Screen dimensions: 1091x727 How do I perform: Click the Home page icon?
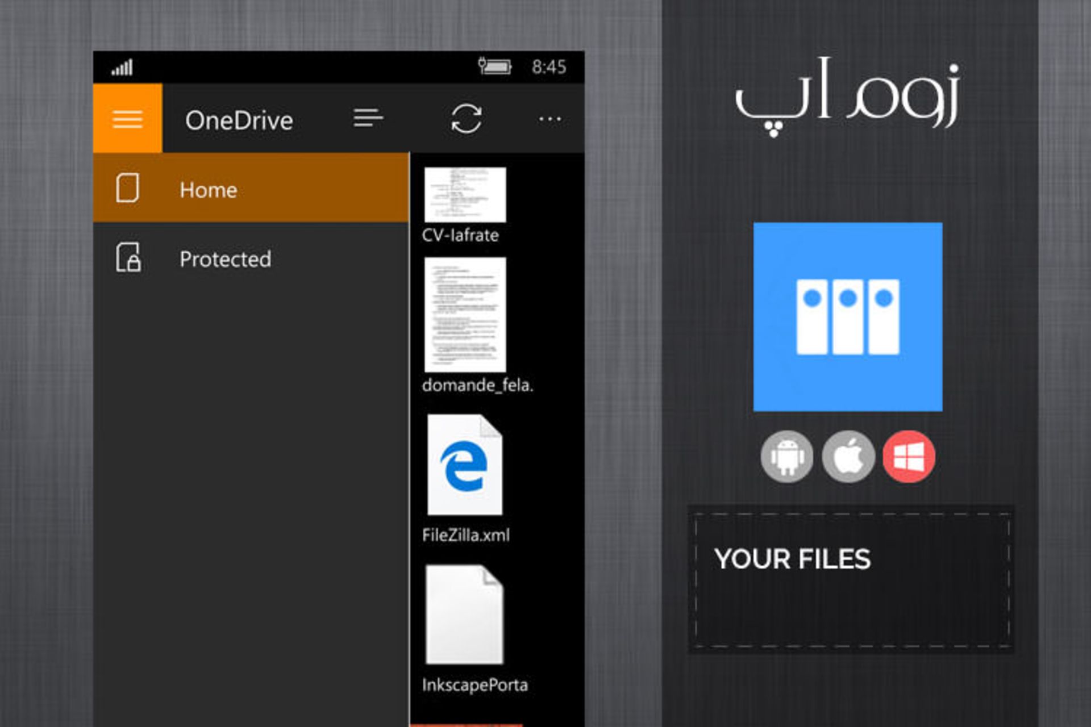click(127, 188)
